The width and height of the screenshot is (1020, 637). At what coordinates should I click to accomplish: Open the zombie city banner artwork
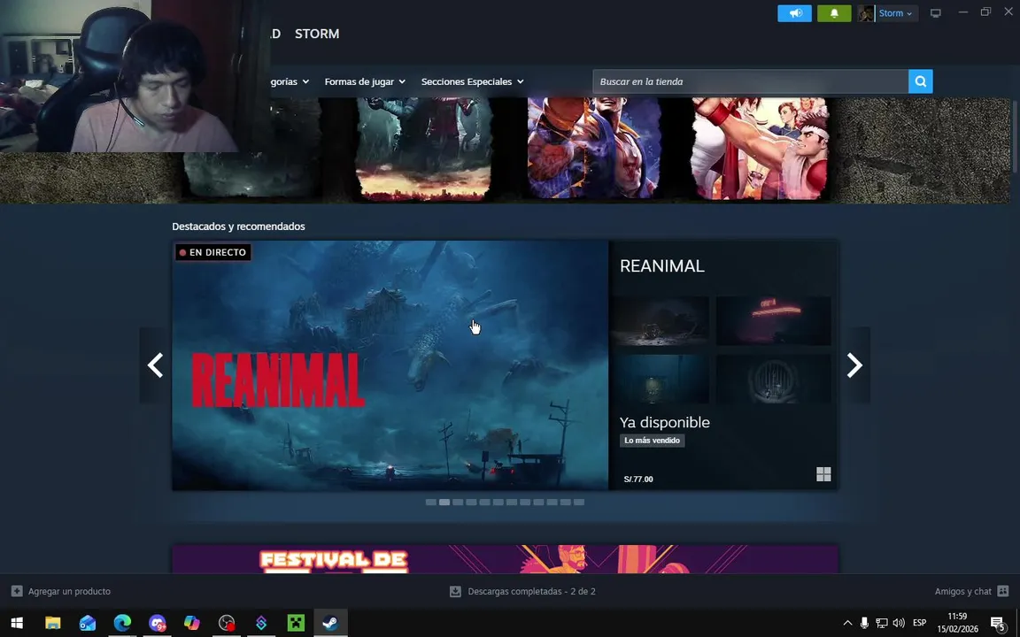point(424,149)
